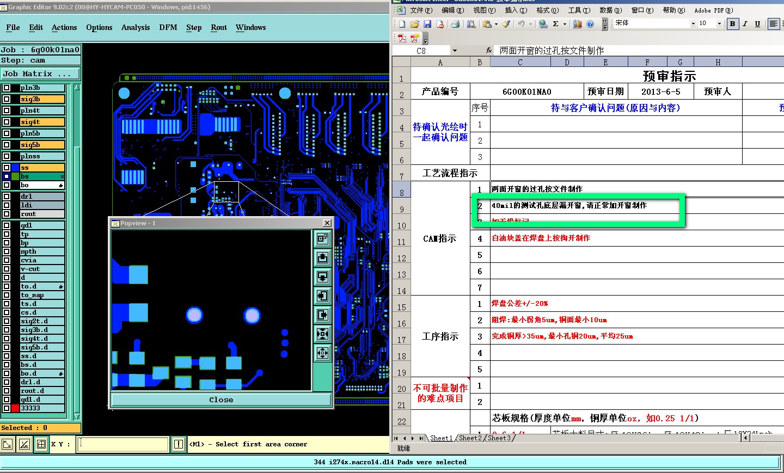Click the layer name button sig5b

pos(42,145)
